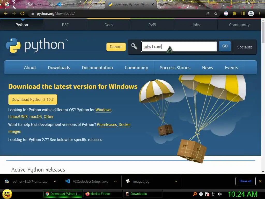
Task: Open the Success Stories menu
Action: [175, 68]
